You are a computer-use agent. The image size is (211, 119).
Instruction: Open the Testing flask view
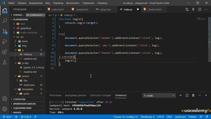point(5,62)
